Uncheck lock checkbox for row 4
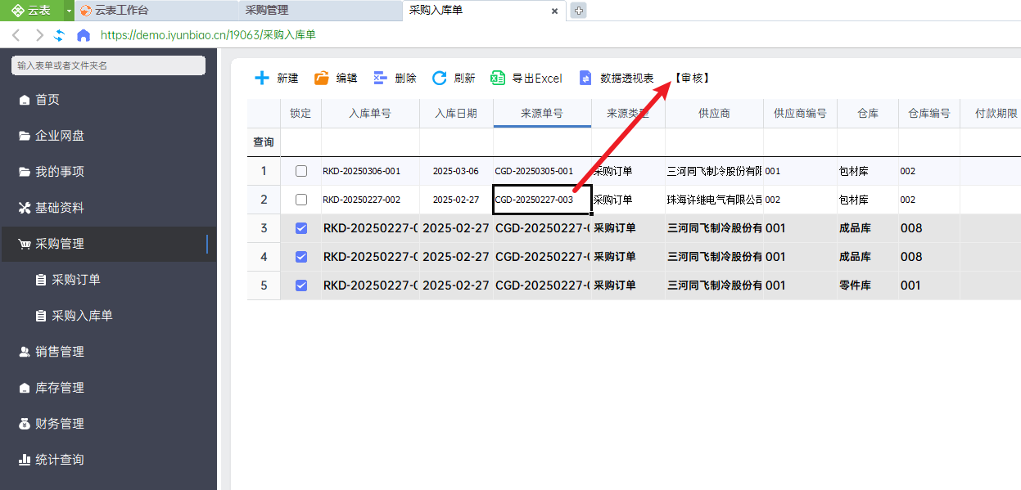The height and width of the screenshot is (490, 1021). pos(301,257)
